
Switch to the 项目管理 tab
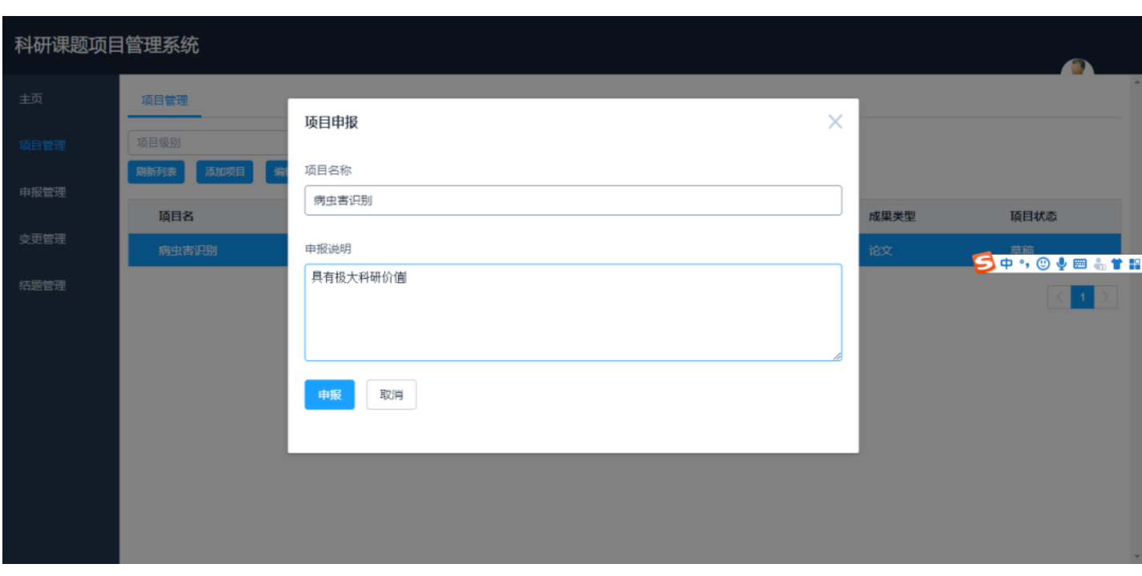pos(164,99)
